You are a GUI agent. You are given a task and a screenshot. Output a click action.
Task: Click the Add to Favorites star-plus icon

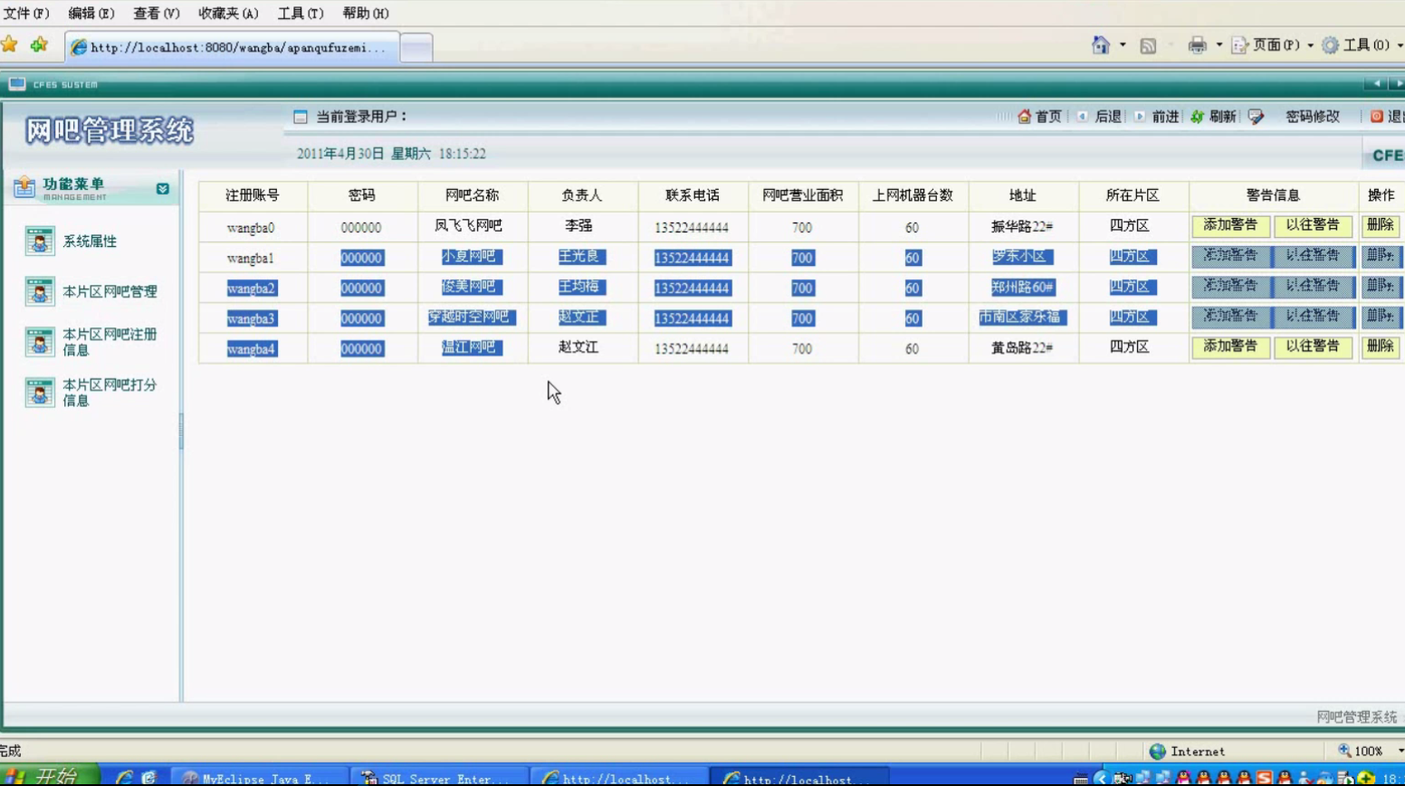(x=39, y=44)
